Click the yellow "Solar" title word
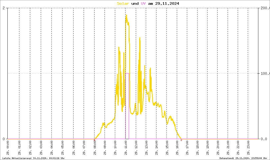Screen dimensions: 270x160 (x=123, y=3)
